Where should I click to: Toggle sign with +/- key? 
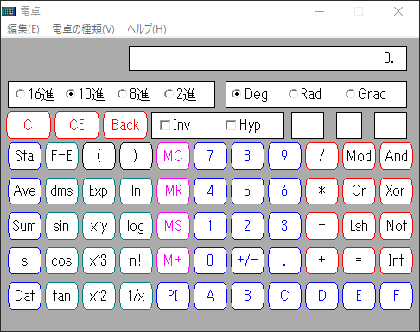(247, 260)
